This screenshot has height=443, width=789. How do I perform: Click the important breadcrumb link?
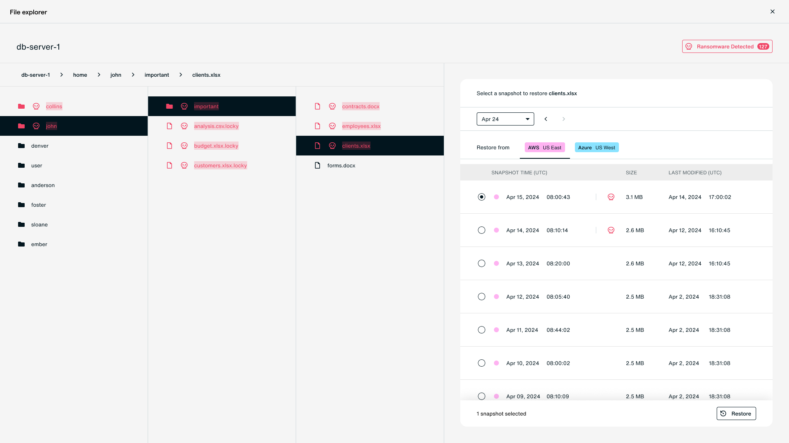pyautogui.click(x=157, y=75)
